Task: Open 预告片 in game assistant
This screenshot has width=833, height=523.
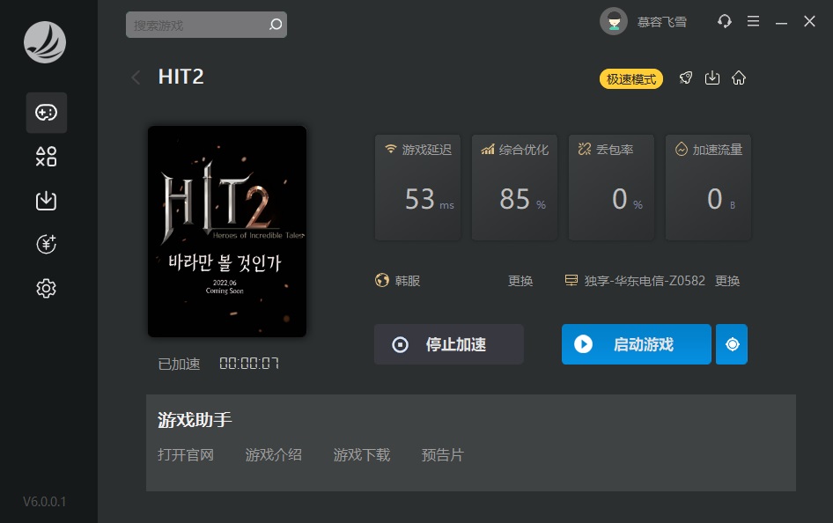Action: tap(442, 455)
